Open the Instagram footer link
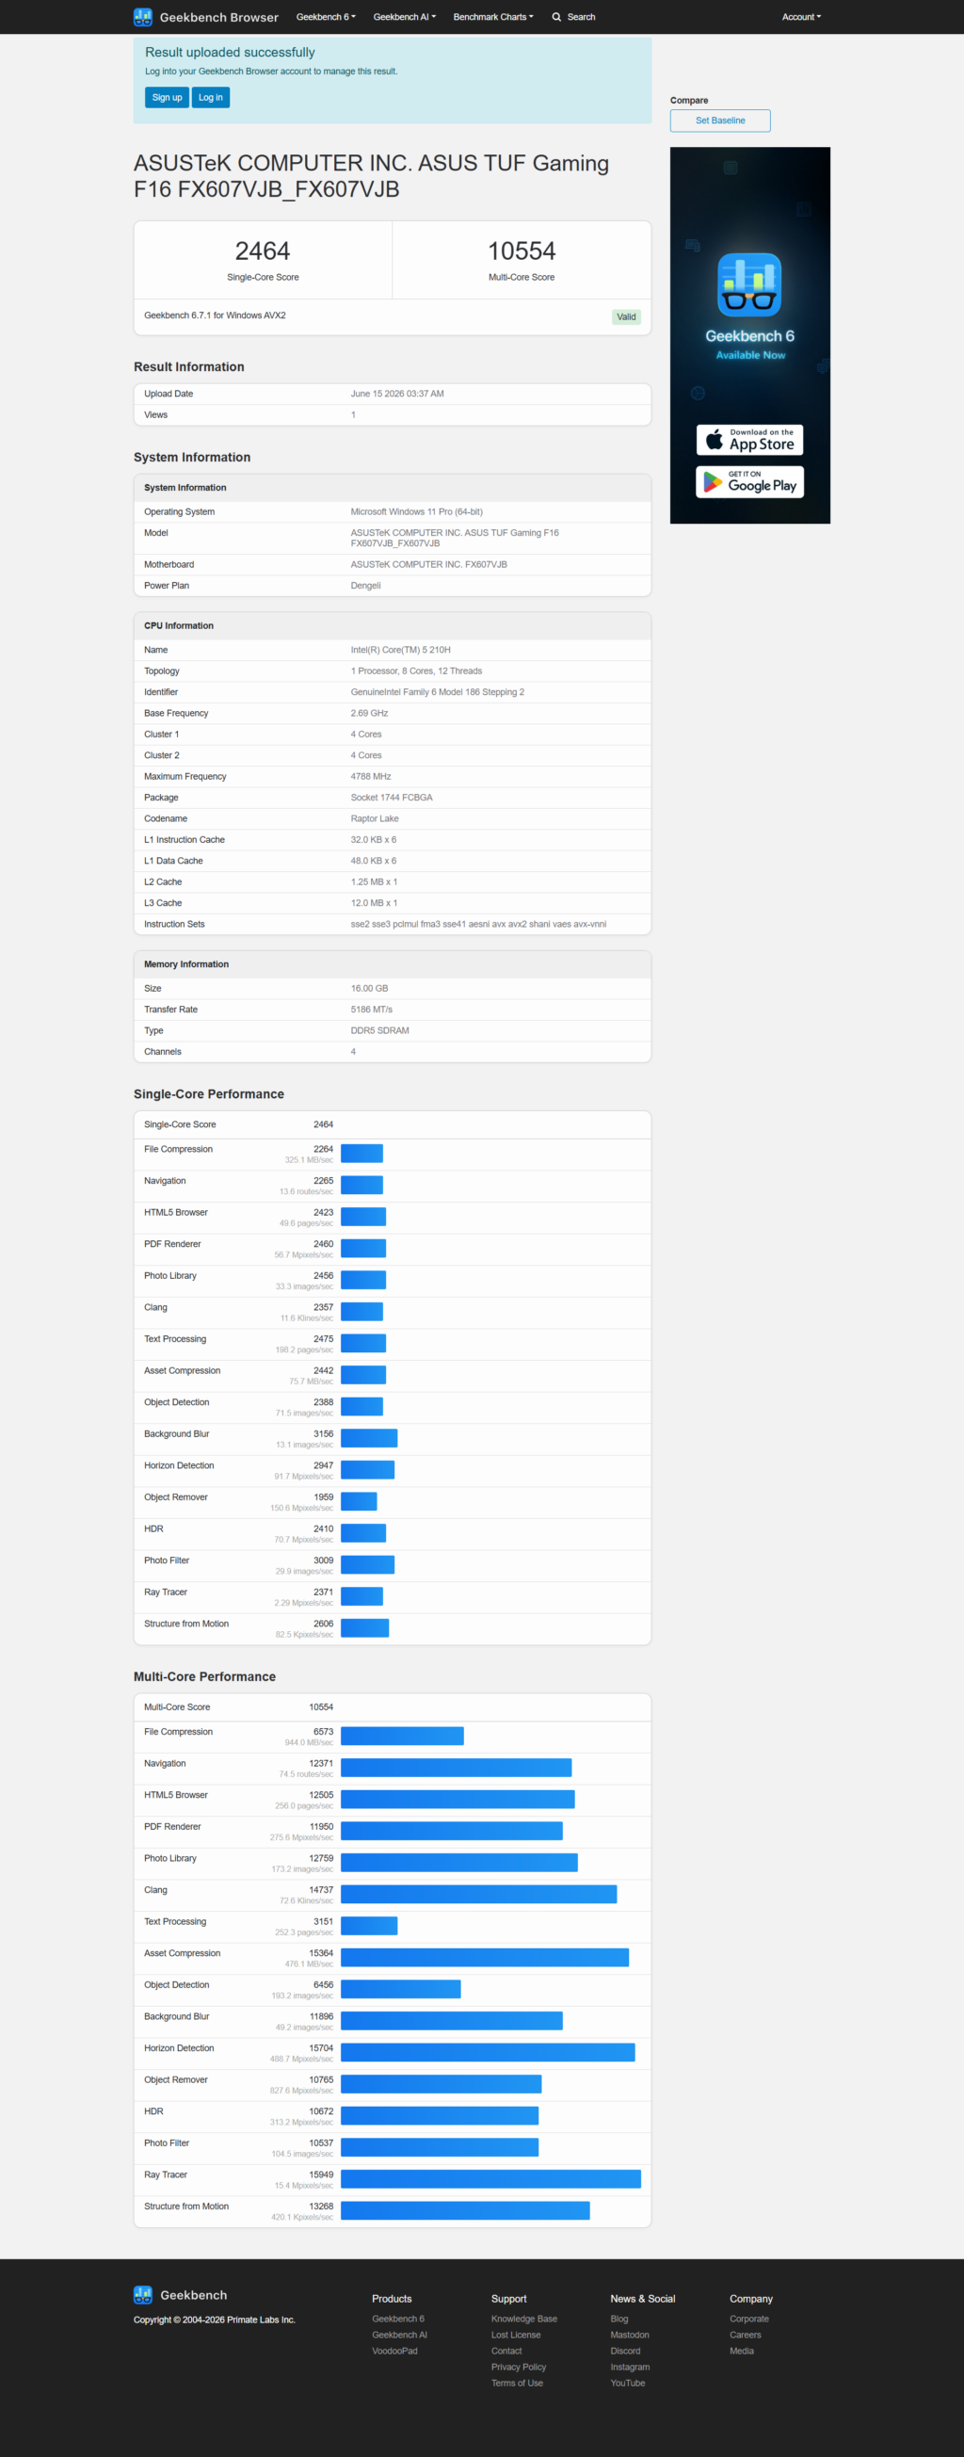The height and width of the screenshot is (2457, 964). point(629,2367)
